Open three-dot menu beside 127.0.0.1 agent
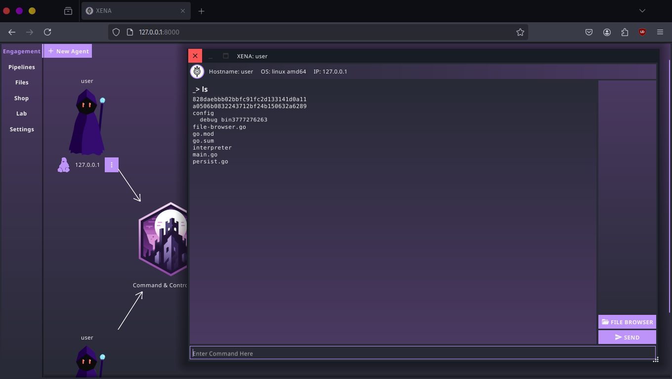 point(112,165)
